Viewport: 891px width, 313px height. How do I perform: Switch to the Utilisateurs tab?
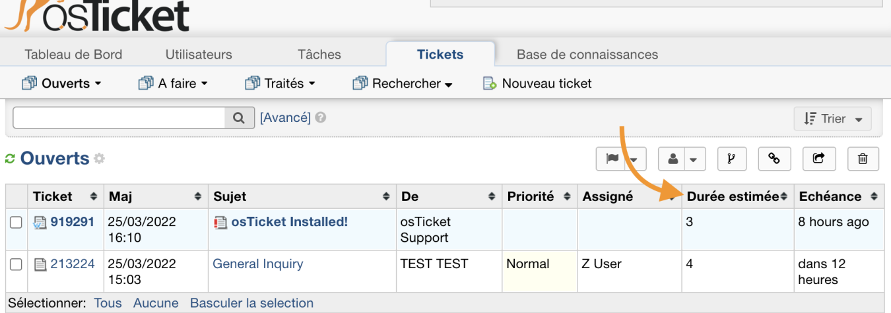(x=199, y=55)
